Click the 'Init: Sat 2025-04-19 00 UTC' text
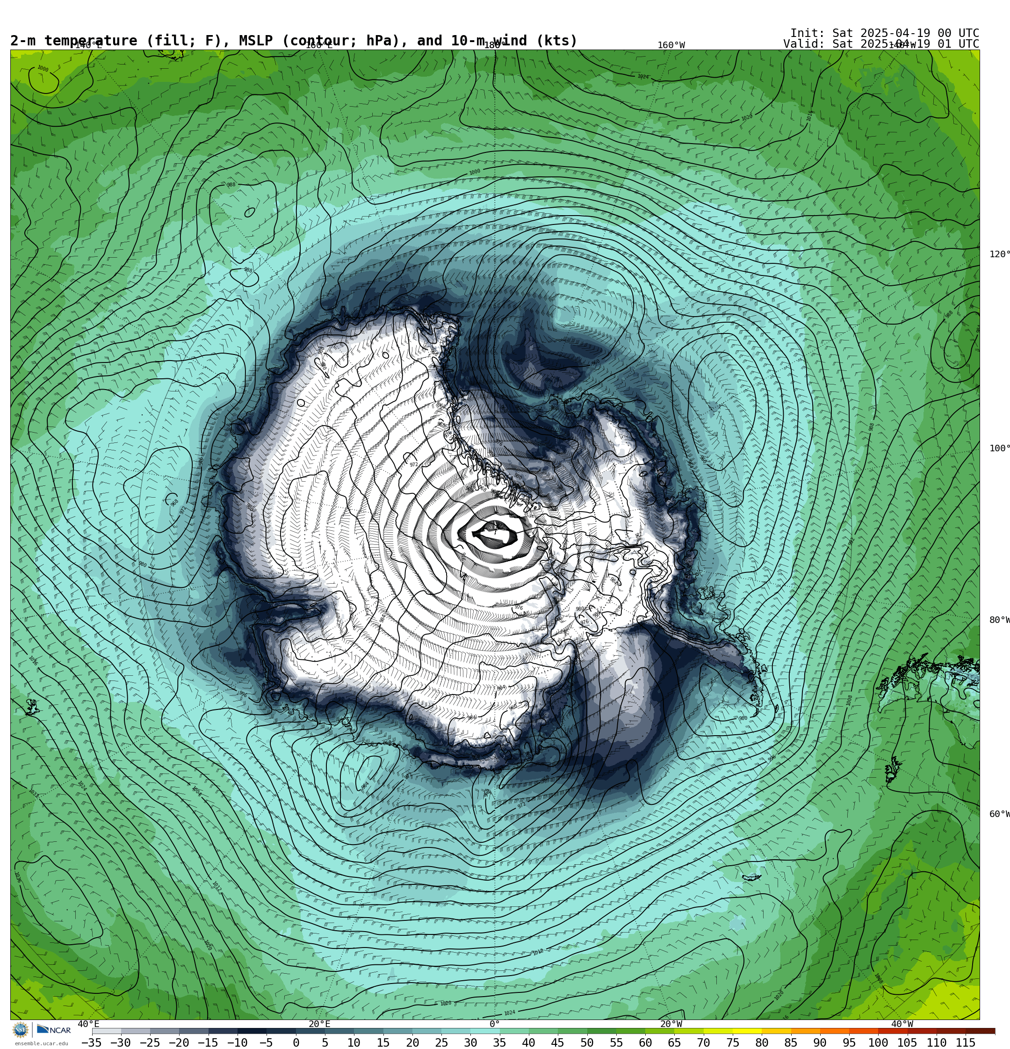 (x=884, y=33)
